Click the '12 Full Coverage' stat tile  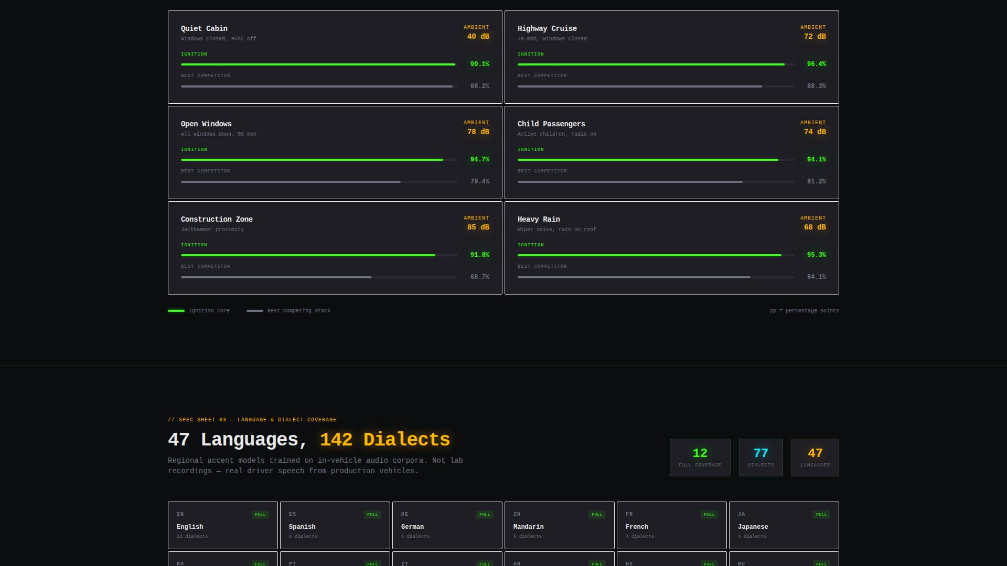tap(700, 458)
